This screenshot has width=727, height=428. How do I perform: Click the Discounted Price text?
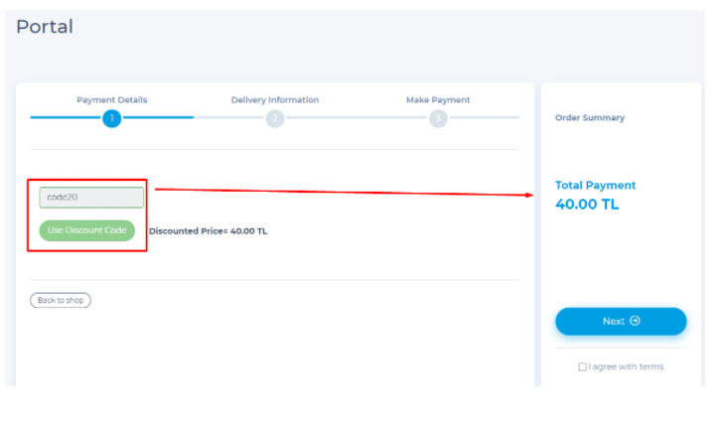208,231
